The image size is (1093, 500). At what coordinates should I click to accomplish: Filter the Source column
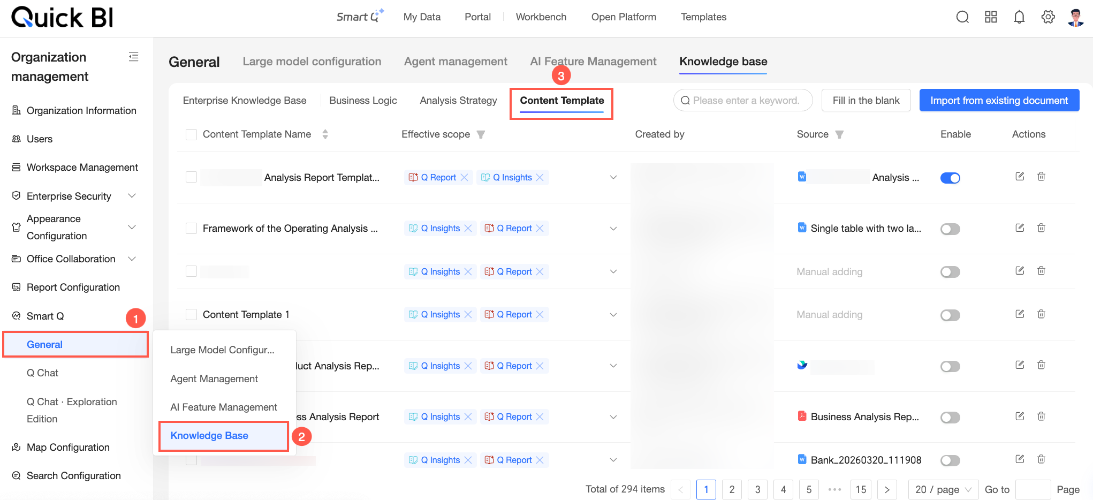pos(839,134)
